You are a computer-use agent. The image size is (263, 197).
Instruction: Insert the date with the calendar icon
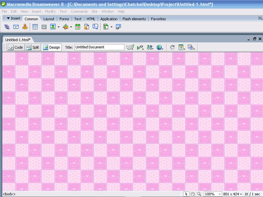click(x=78, y=27)
